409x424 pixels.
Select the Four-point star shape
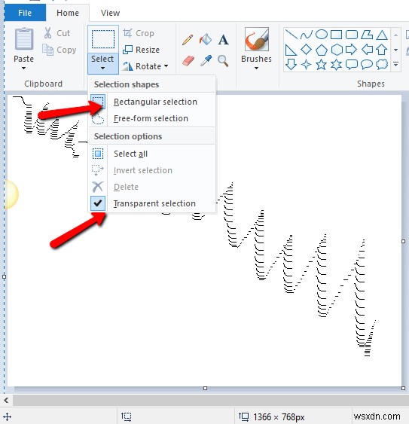(307, 65)
